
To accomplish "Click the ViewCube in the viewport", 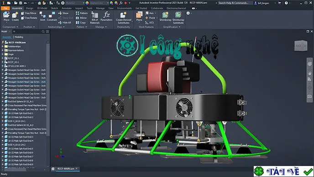I will coord(301,46).
